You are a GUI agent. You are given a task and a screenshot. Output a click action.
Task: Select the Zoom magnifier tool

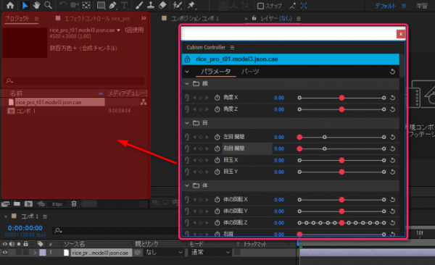(x=49, y=5)
